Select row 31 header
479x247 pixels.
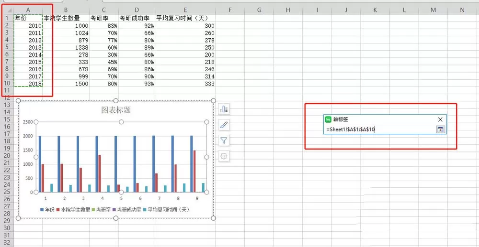coord(7,235)
